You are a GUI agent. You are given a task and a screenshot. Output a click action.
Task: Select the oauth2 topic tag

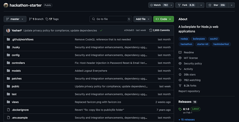214,39
